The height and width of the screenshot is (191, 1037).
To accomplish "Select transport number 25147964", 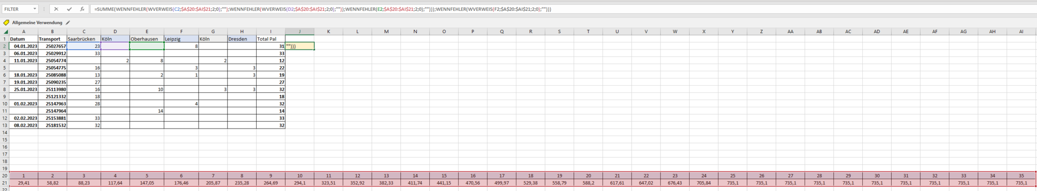I will coord(52,111).
